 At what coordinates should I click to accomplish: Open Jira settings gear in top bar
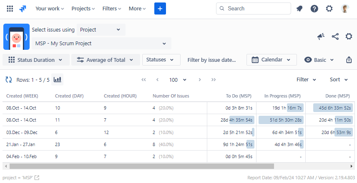pos(329,9)
